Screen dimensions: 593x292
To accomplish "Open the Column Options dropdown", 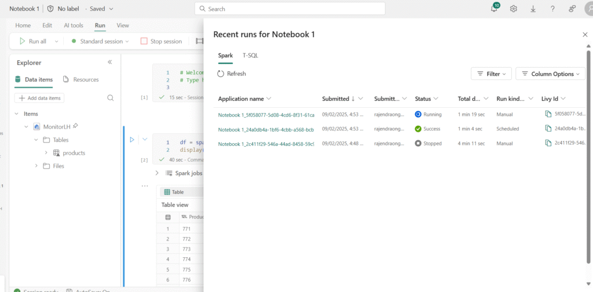I will (550, 74).
